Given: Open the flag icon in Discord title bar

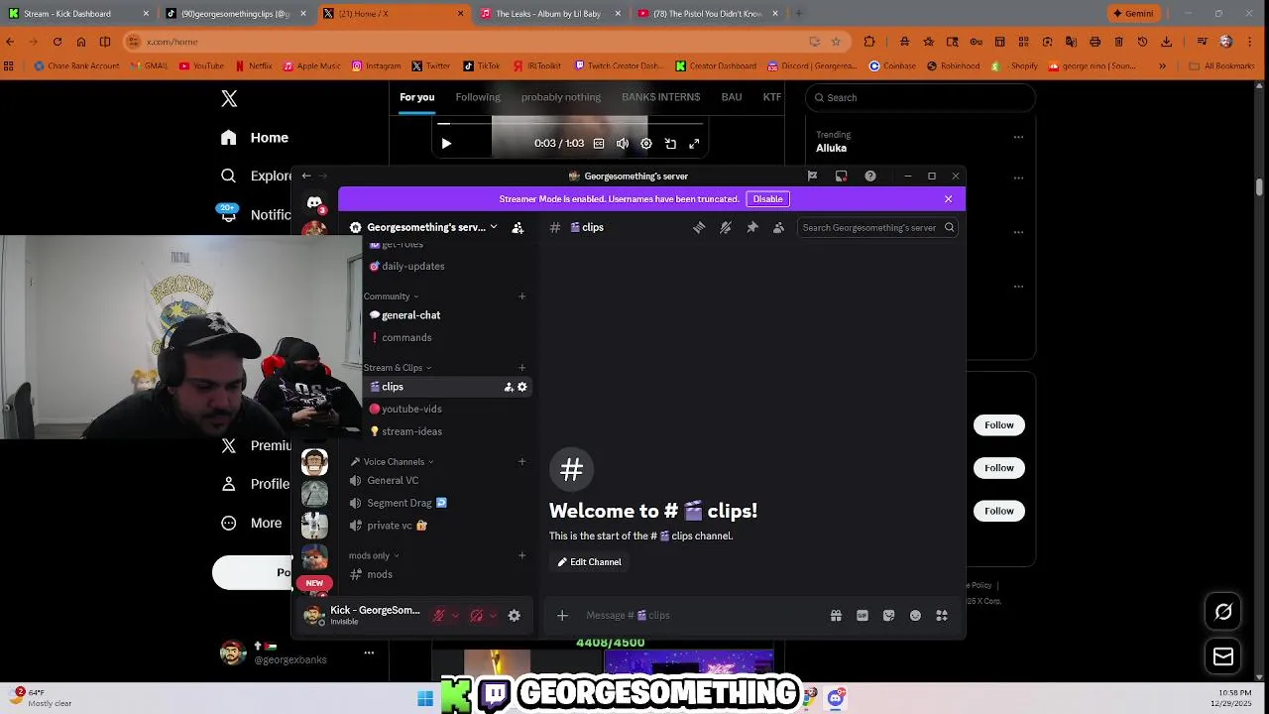Looking at the screenshot, I should [812, 176].
